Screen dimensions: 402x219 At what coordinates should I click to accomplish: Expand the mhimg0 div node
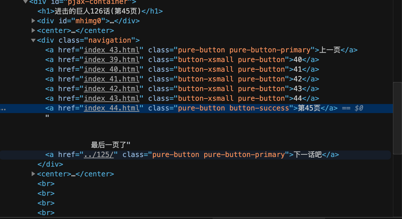point(33,21)
